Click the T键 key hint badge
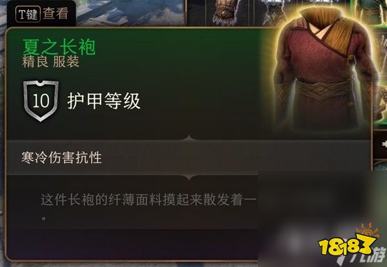 [x=28, y=14]
